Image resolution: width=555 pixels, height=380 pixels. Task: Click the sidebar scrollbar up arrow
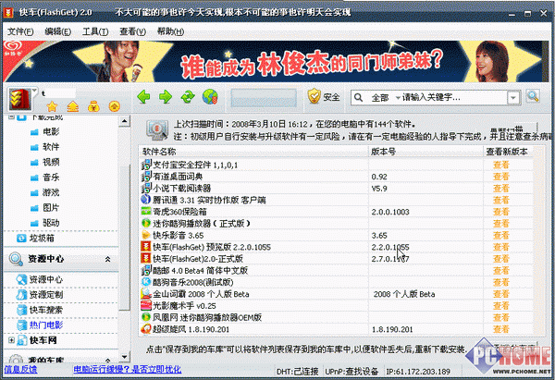(124, 121)
